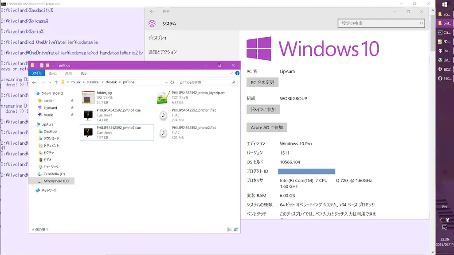Switch to cmd C:¥ taskbar item
This screenshot has height=255, width=454.
[x=445, y=32]
